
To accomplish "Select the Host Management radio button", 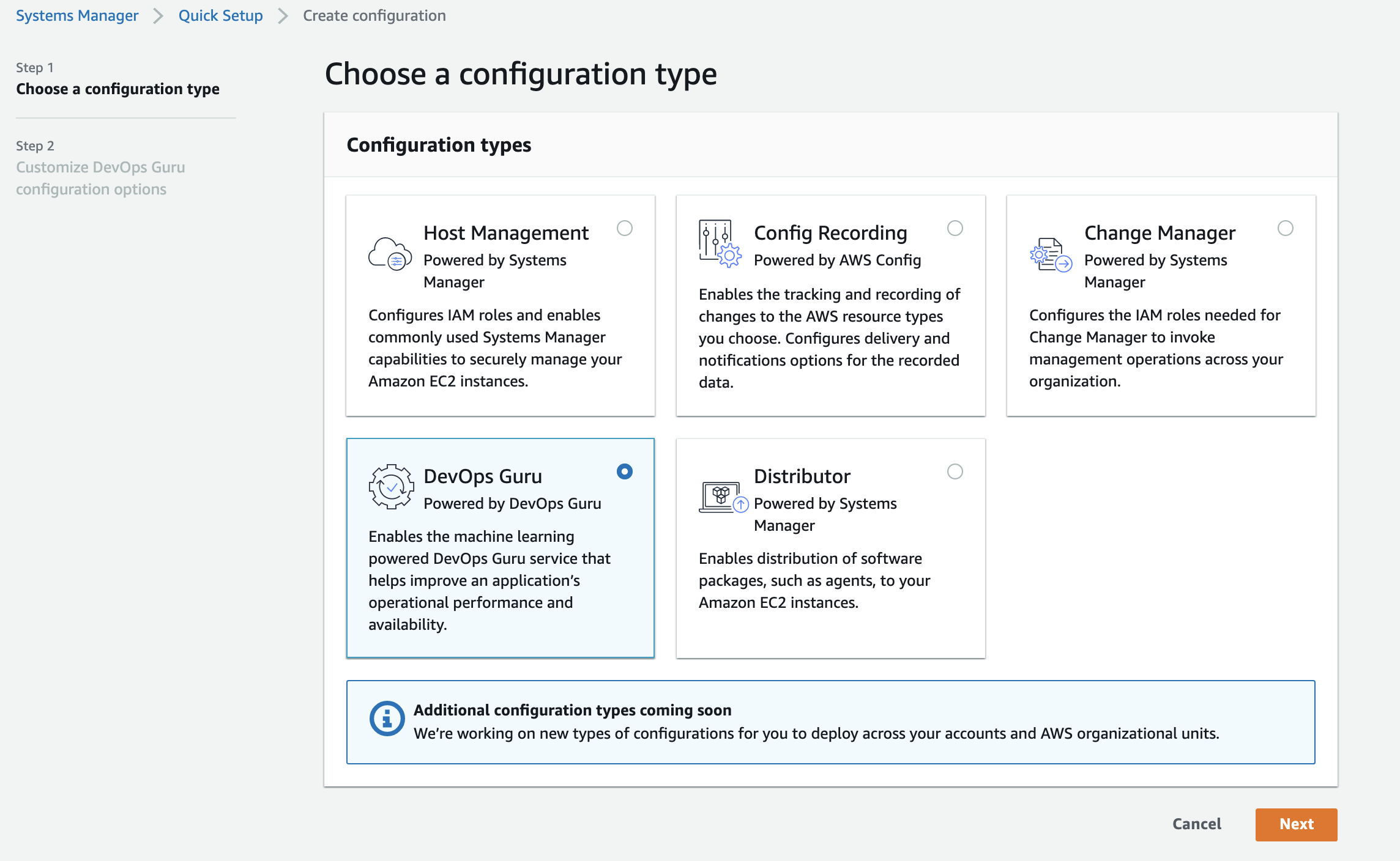I will (625, 229).
